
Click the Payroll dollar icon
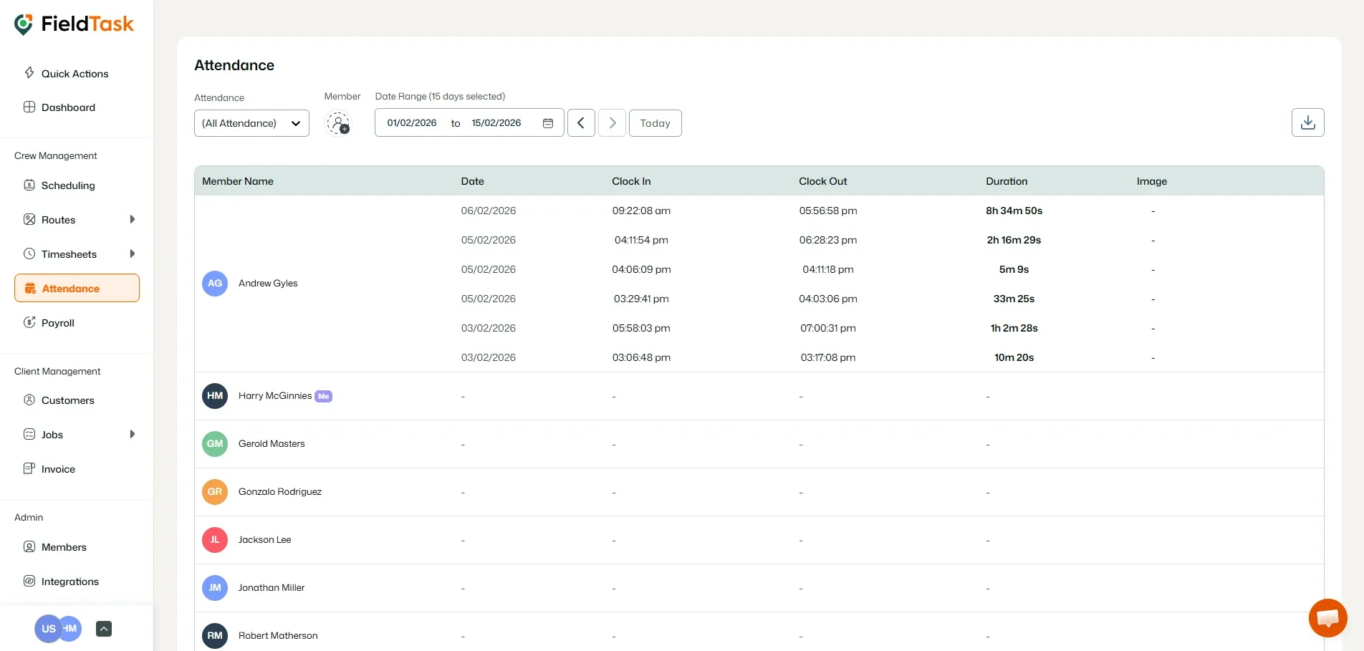point(29,322)
